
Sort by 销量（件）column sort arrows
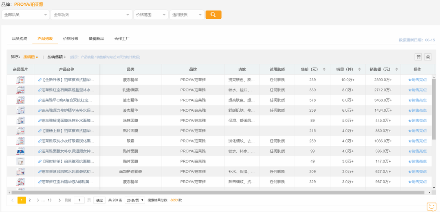coord(359,69)
